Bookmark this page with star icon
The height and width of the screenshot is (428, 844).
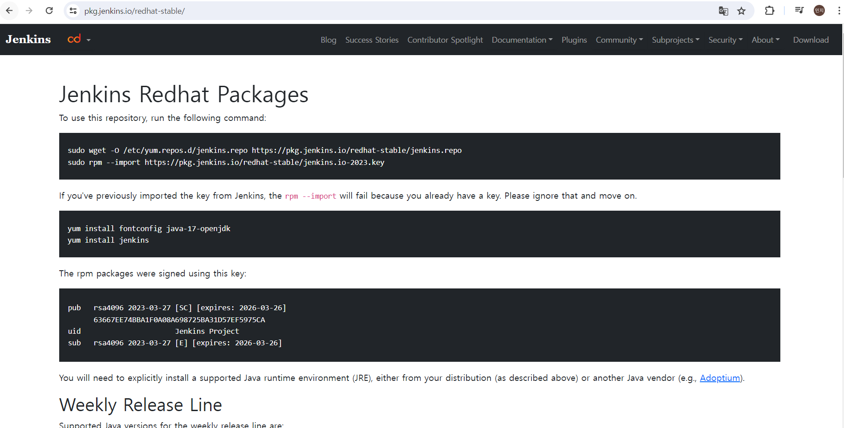pyautogui.click(x=741, y=11)
